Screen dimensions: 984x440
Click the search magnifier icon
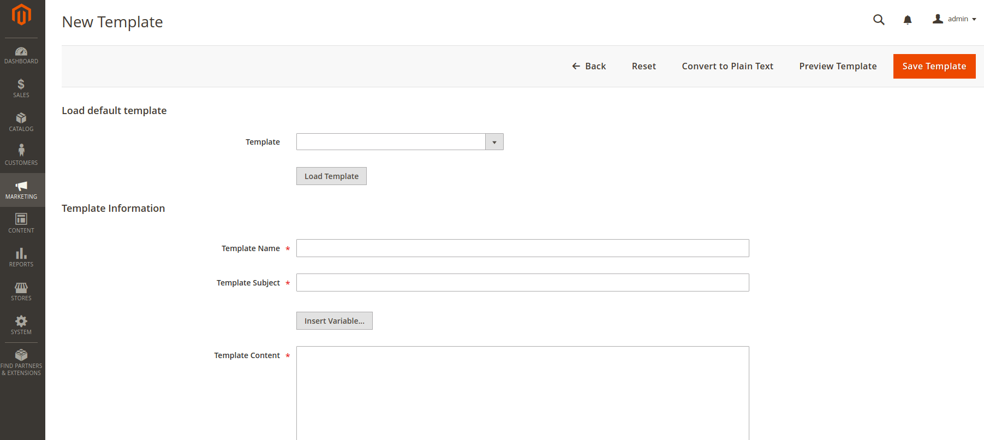click(x=879, y=20)
